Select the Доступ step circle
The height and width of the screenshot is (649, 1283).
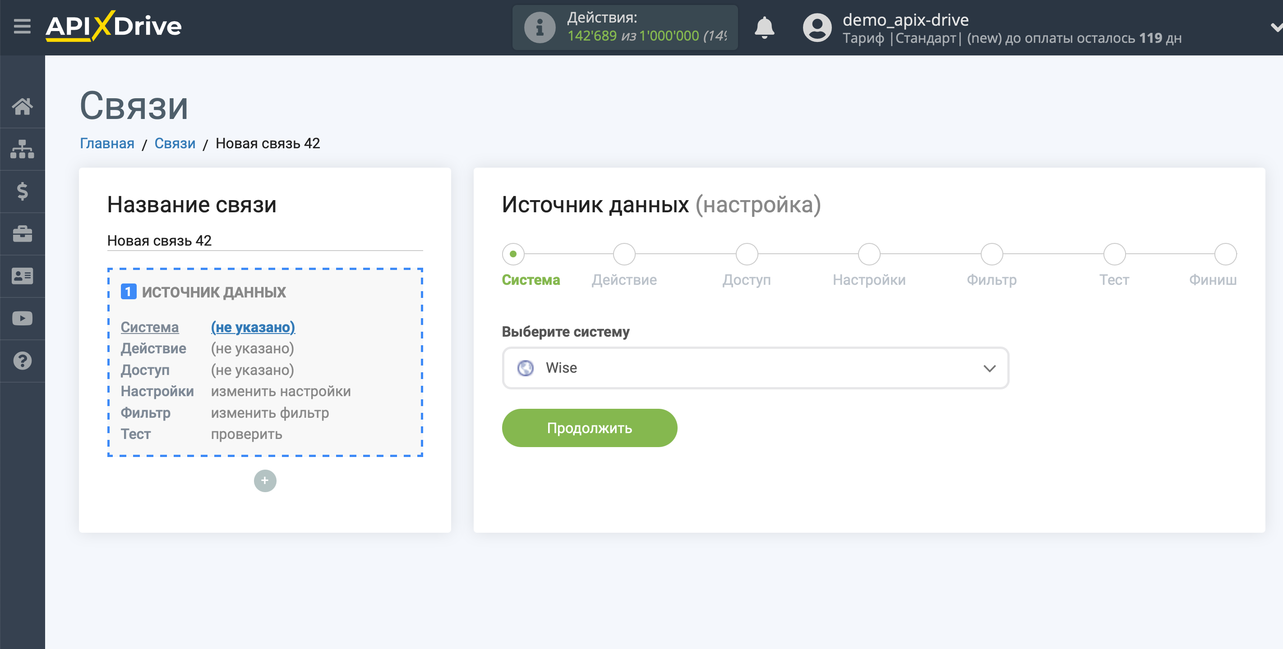[x=747, y=254]
